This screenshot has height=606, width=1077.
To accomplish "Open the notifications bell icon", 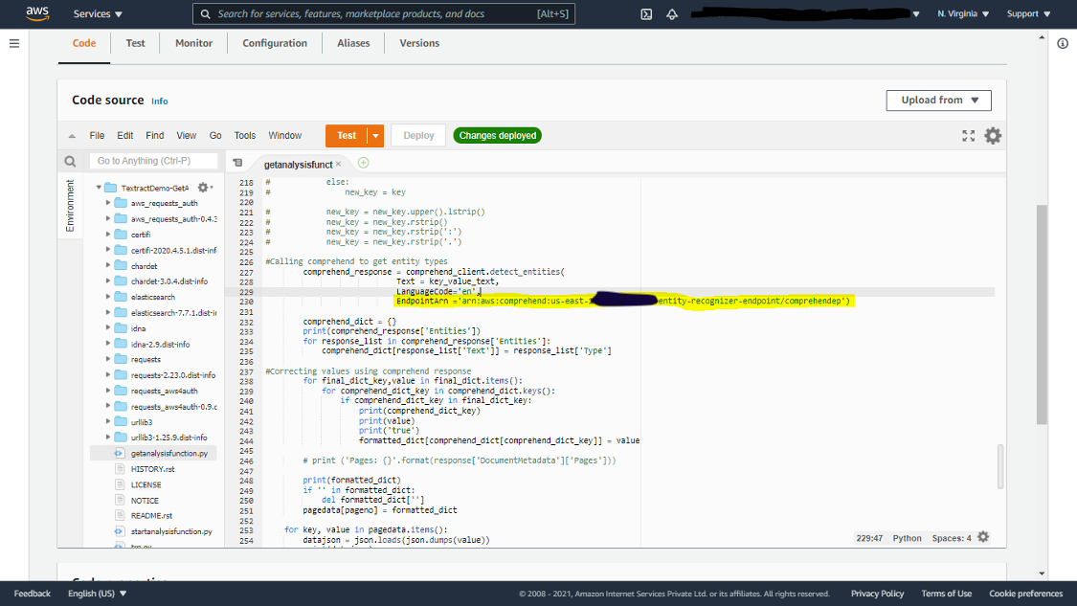I will coord(673,12).
